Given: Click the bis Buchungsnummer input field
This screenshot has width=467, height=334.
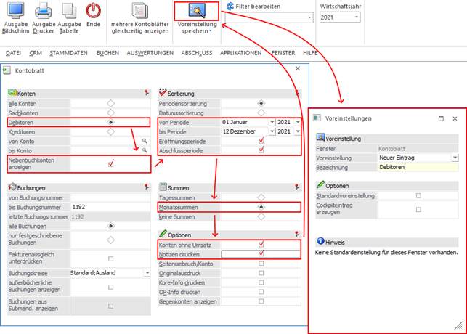Looking at the screenshot, I should click(109, 207).
